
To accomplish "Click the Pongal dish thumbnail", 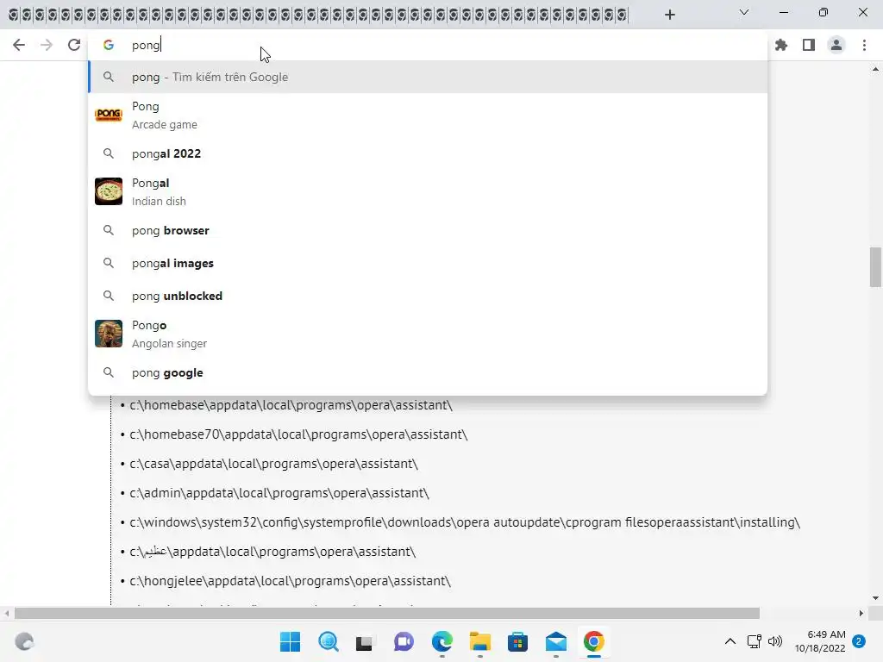I will click(108, 191).
